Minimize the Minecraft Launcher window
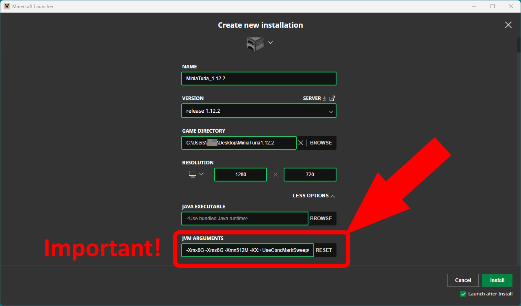This screenshot has height=306, width=521. click(x=474, y=6)
